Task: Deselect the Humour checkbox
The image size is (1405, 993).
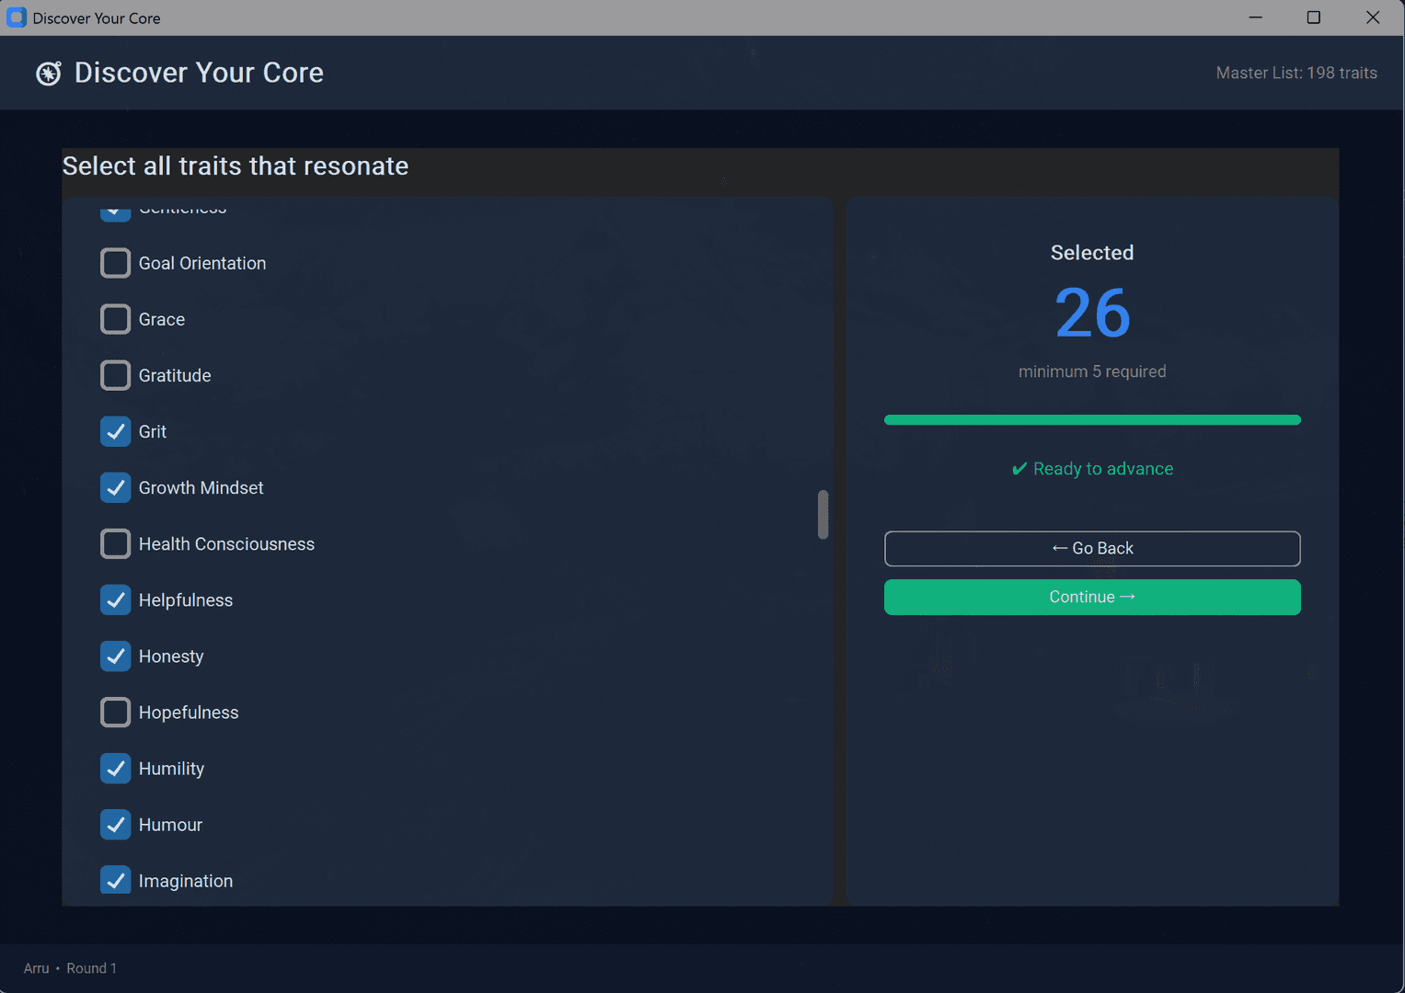Action: [115, 824]
